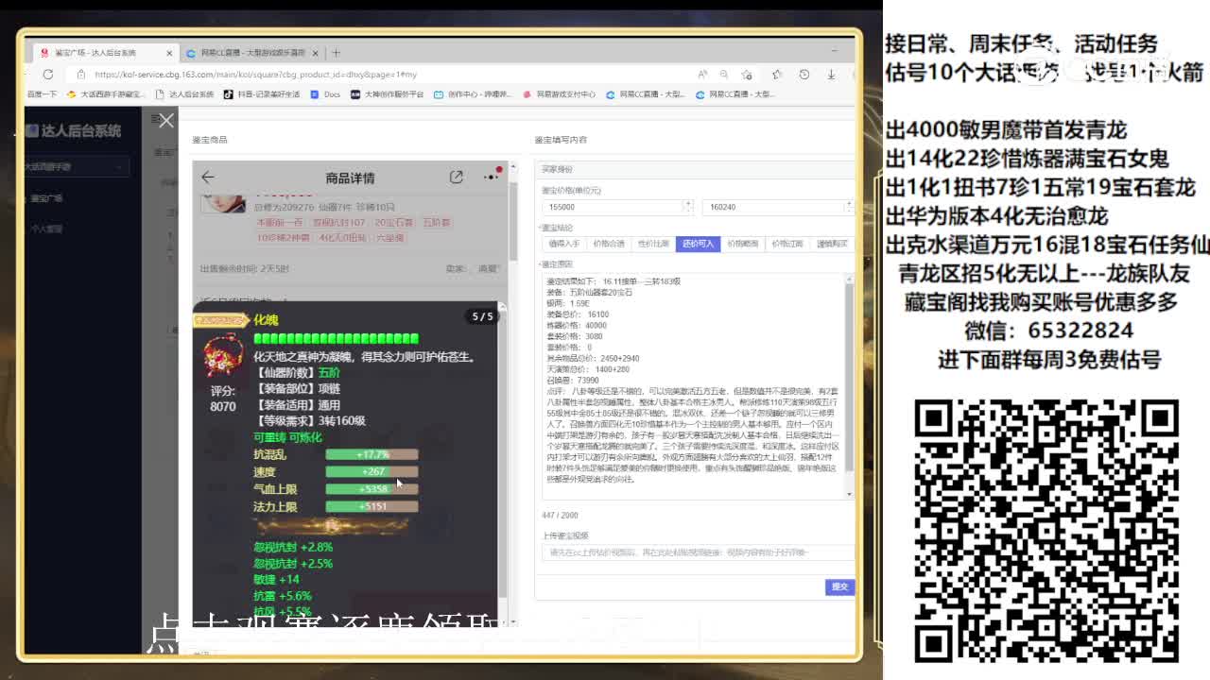Click the 本服前一百 tag
Image resolution: width=1210 pixels, height=680 pixels.
click(280, 223)
